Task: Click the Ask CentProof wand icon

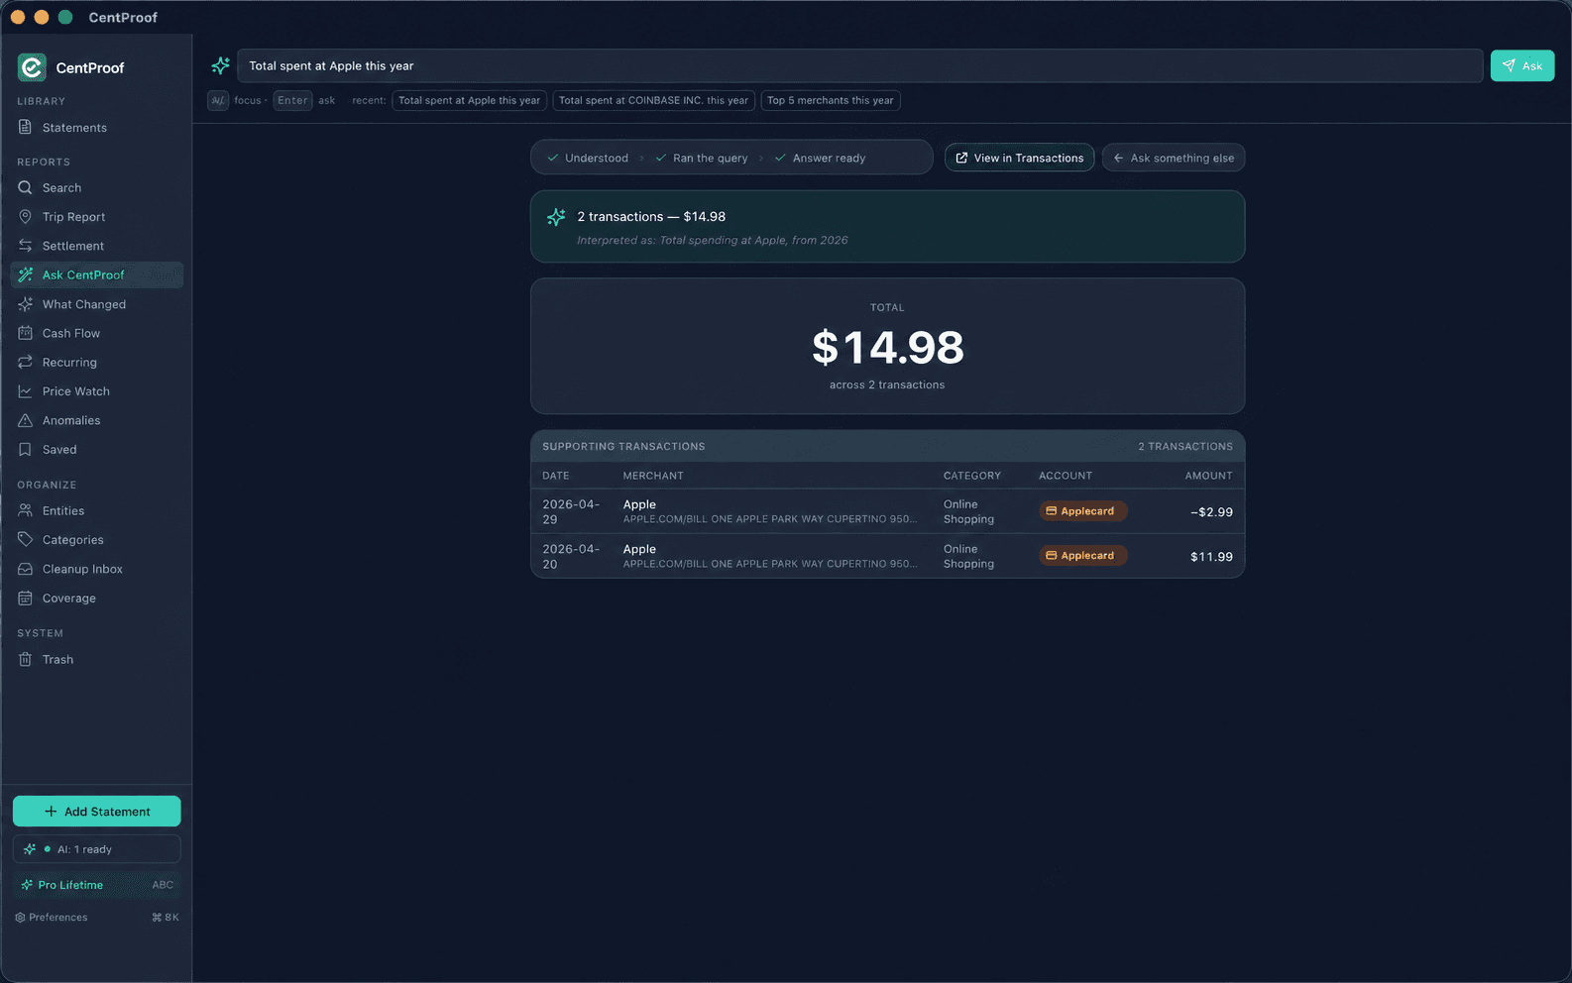Action: click(26, 274)
